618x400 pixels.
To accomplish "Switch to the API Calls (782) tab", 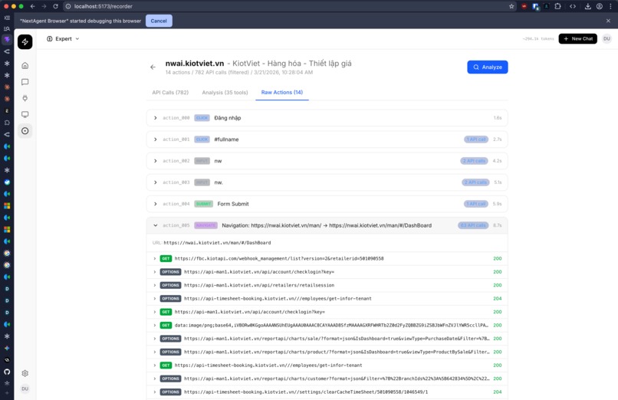I will click(170, 93).
